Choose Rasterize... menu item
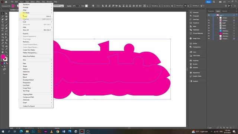This screenshot has height=134, width=238. [36, 42]
